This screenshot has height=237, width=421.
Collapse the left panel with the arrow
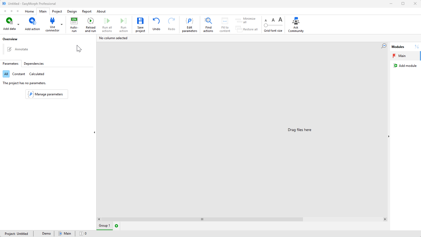(x=94, y=132)
